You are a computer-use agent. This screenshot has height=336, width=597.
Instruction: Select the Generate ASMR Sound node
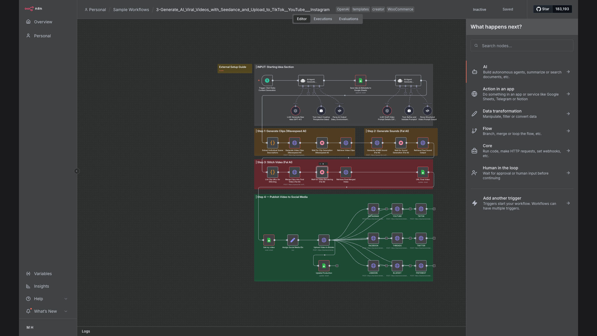pyautogui.click(x=377, y=143)
